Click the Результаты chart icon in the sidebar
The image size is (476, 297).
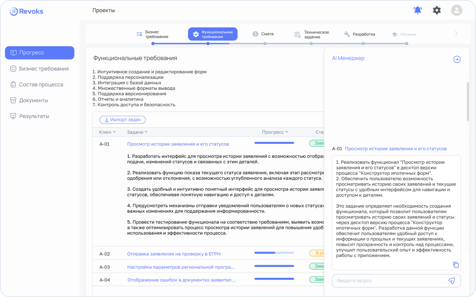pyautogui.click(x=13, y=116)
